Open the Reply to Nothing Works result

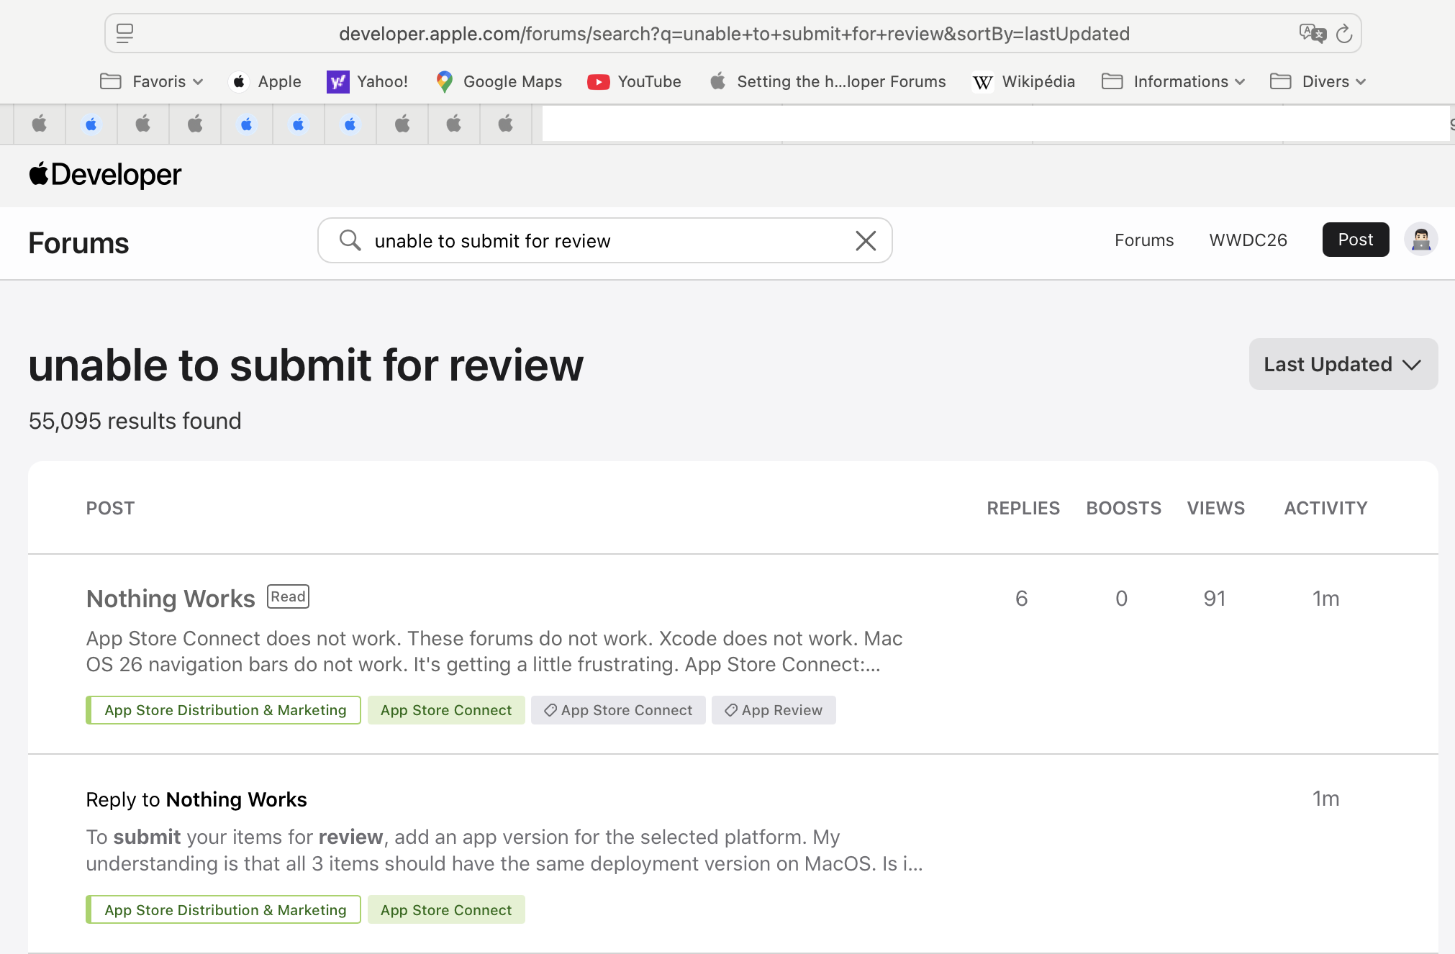pos(196,799)
